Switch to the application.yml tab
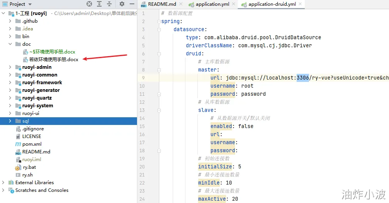This screenshot has height=203, width=389. point(212,4)
